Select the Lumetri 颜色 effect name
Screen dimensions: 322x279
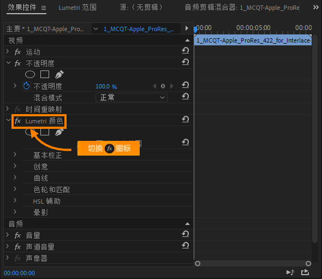(x=44, y=121)
